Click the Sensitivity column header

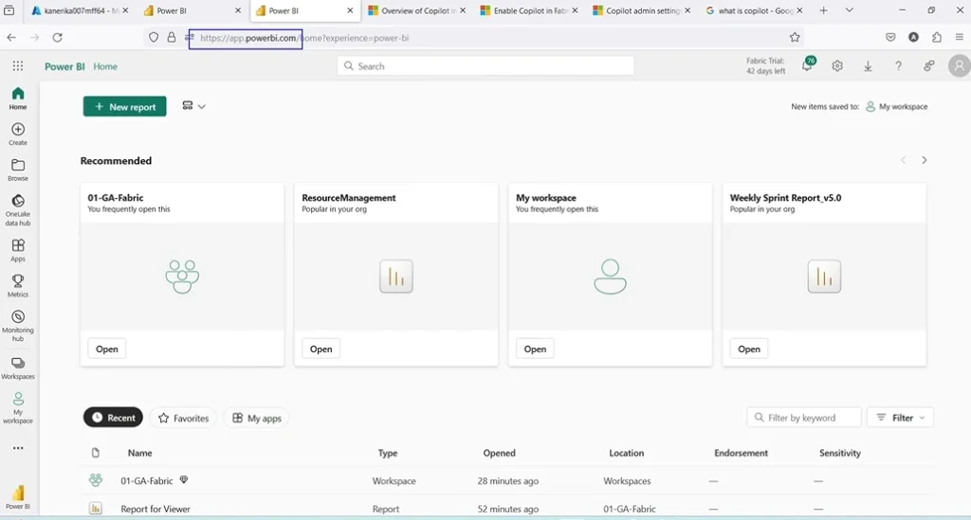pos(840,453)
